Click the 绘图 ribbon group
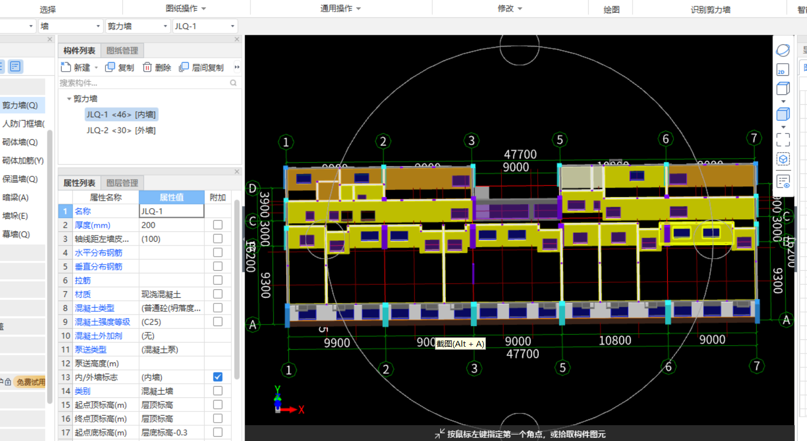The height and width of the screenshot is (441, 807). pos(611,9)
